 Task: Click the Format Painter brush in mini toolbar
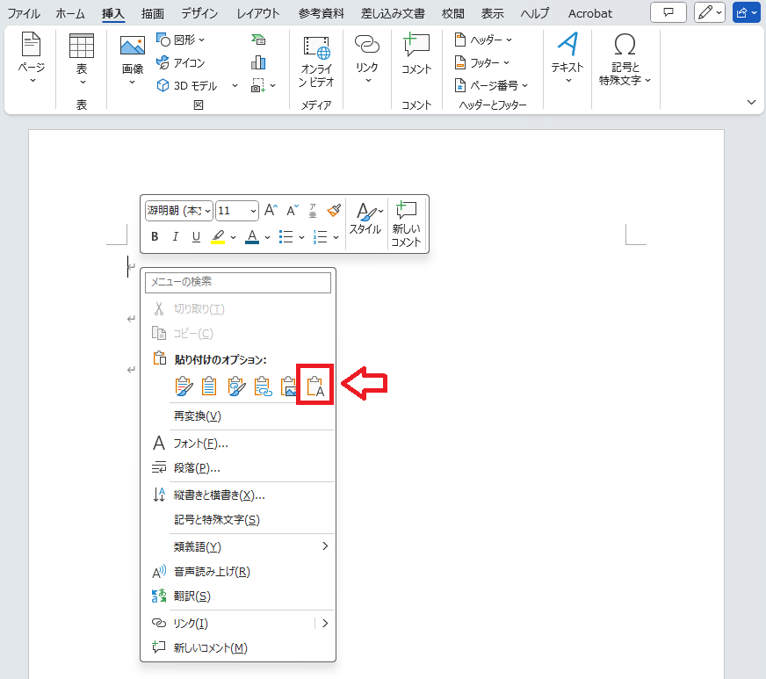point(334,210)
